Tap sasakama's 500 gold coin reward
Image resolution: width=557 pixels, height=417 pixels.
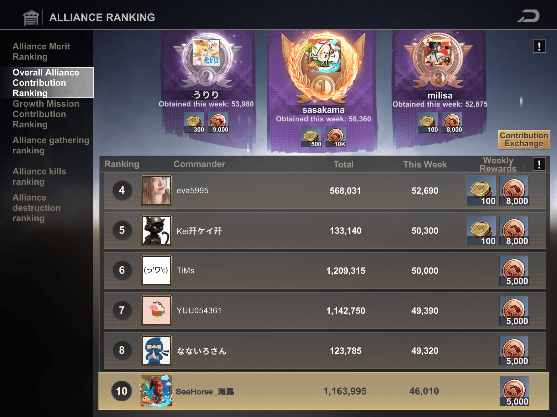[x=312, y=137]
